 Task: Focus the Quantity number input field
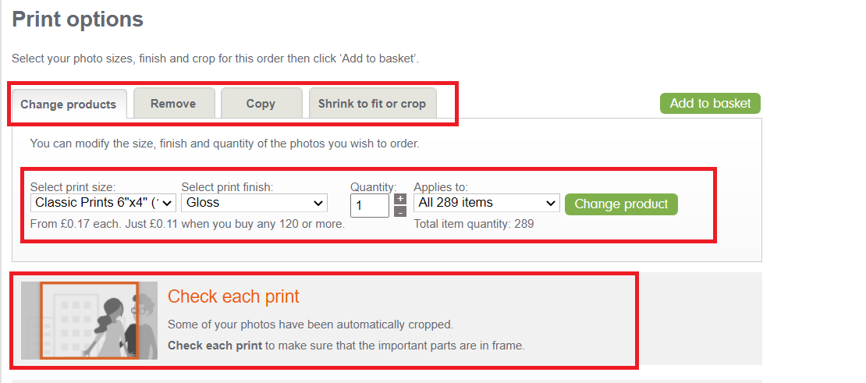tap(369, 206)
